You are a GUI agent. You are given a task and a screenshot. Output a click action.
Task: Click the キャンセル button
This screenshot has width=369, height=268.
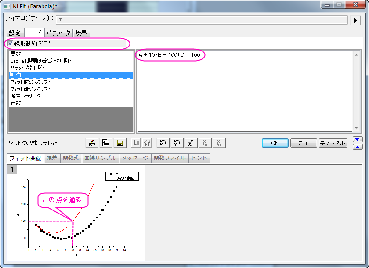(333, 143)
